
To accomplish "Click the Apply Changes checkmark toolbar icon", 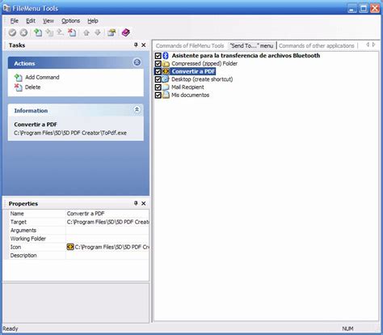I will click(12, 32).
